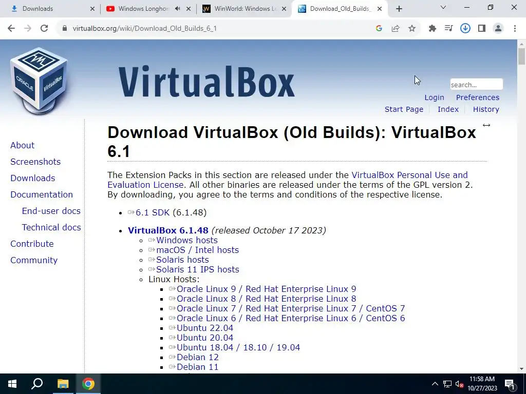The image size is (526, 394).
Task: Click the browser forward arrow
Action: [x=28, y=29]
